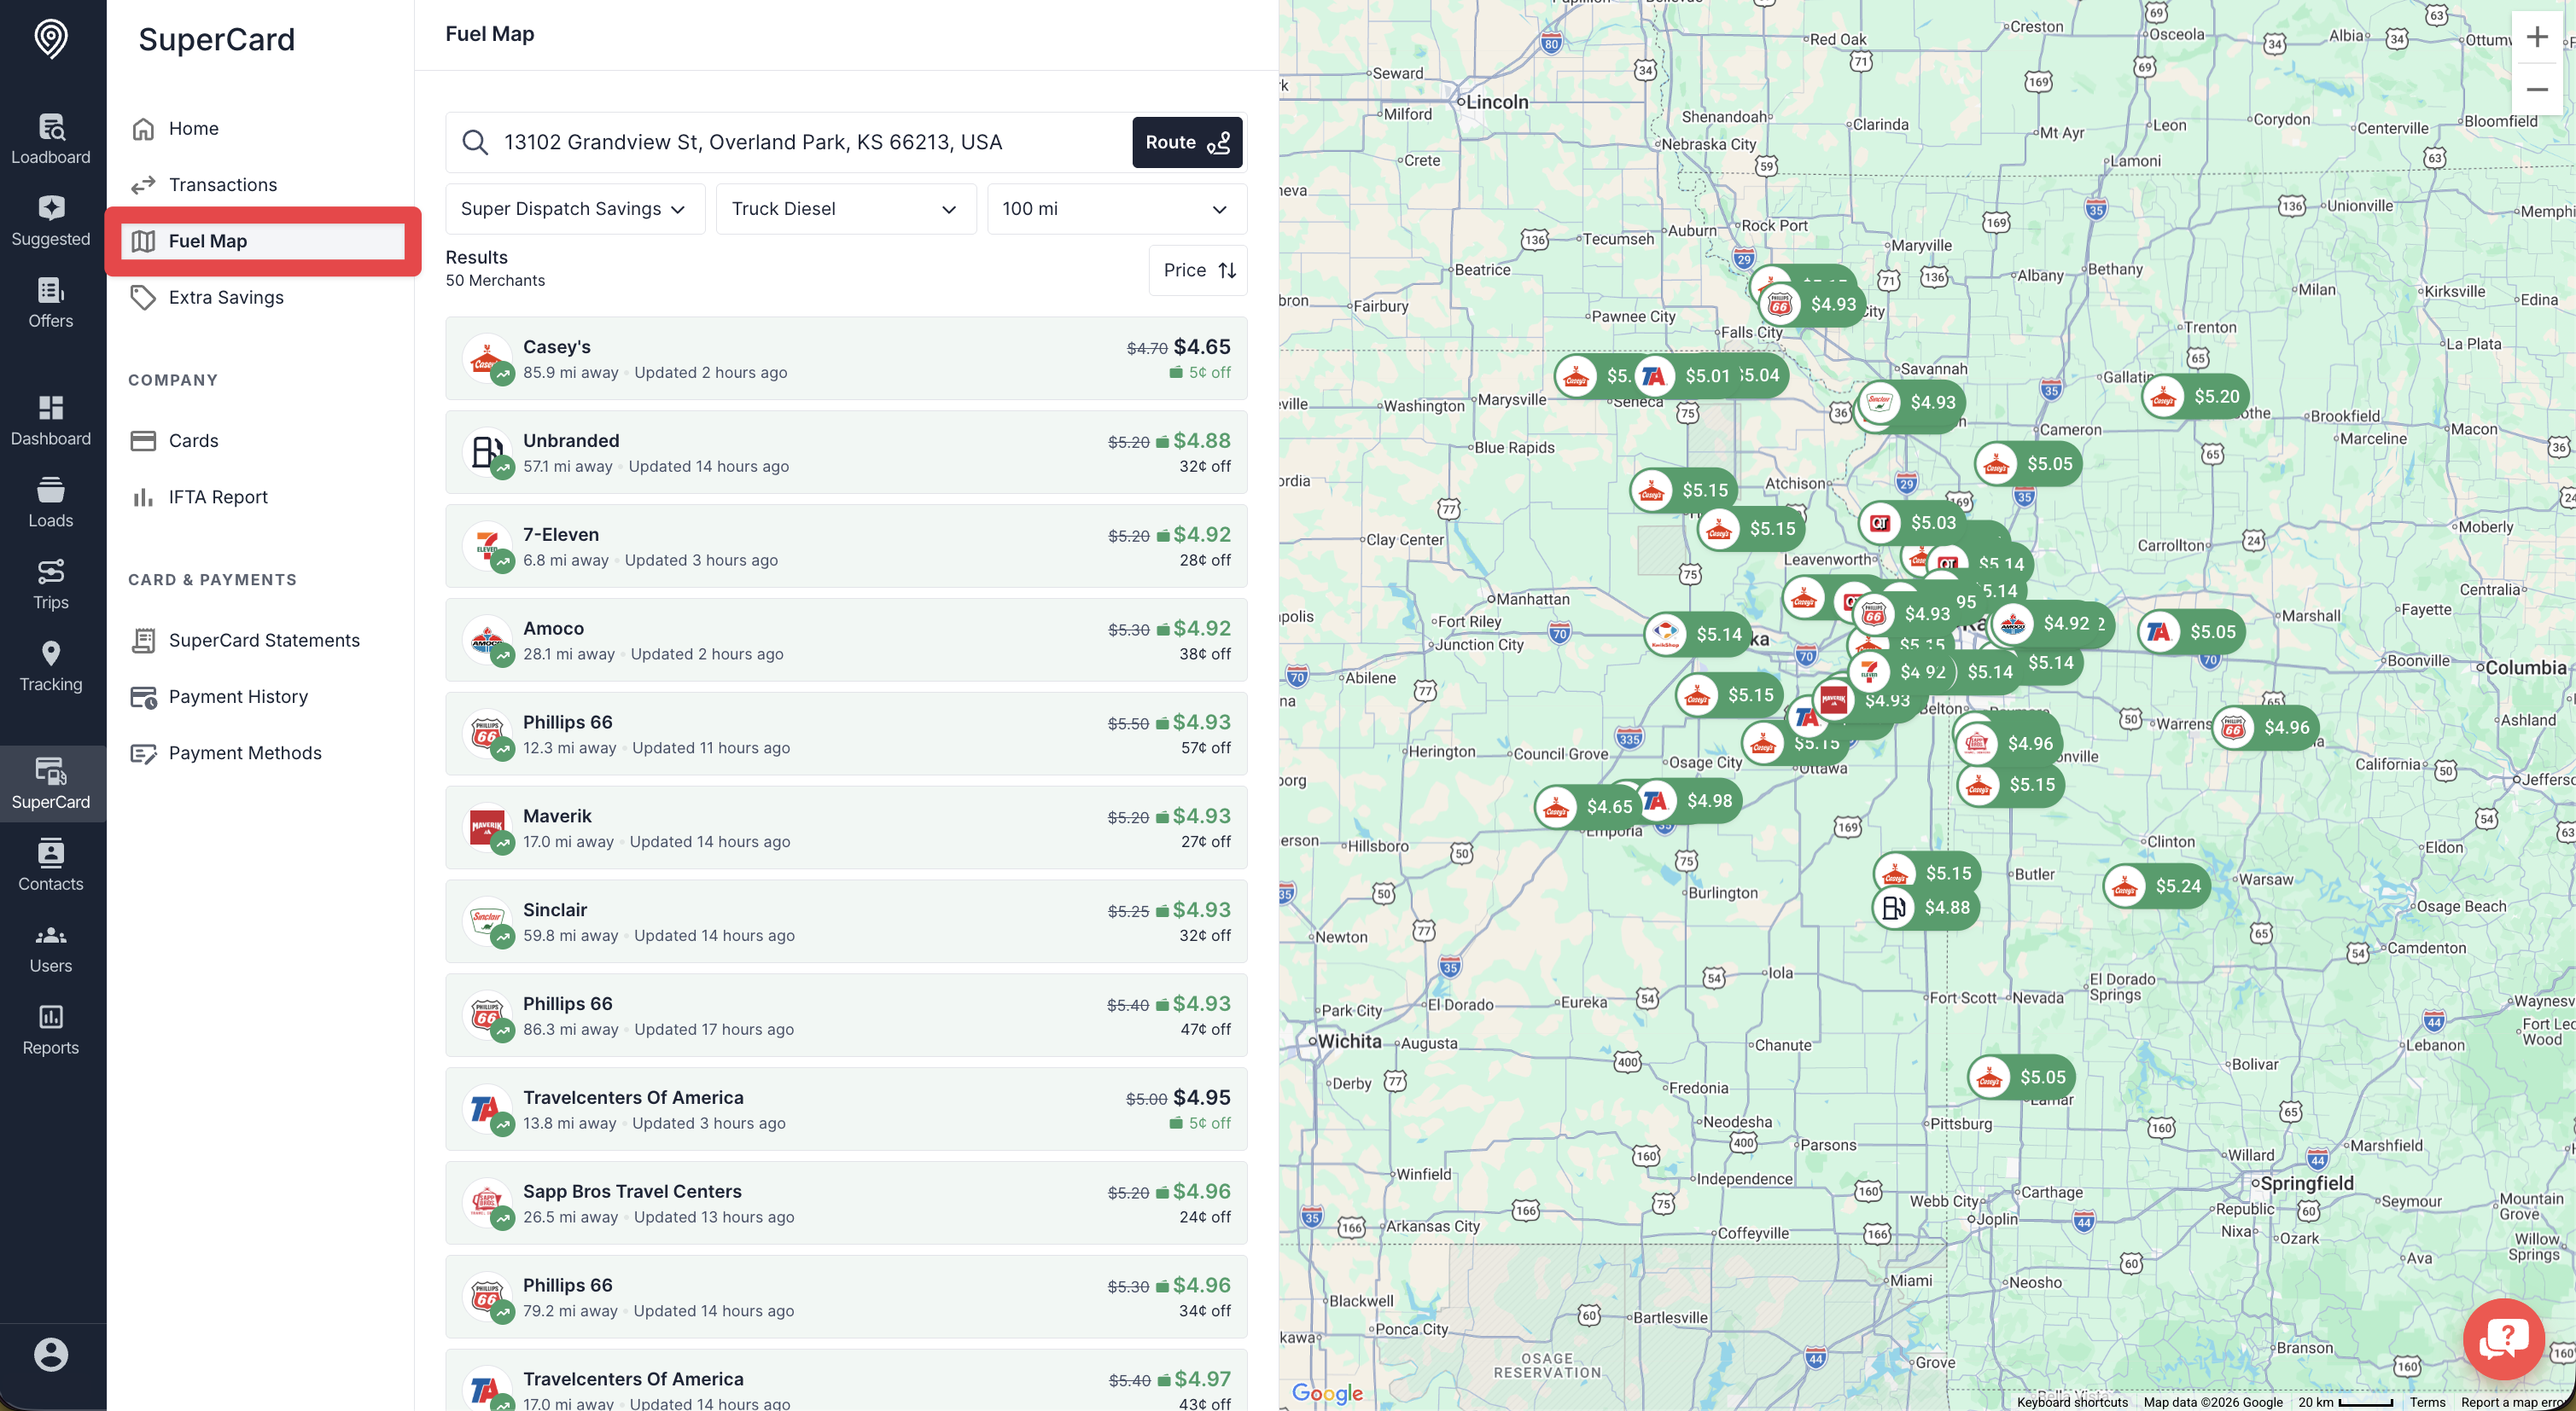This screenshot has height=1411, width=2576.
Task: Open the Trips section
Action: tap(51, 584)
